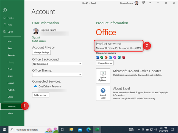Click the volume speaker tray icon

tap(155, 130)
